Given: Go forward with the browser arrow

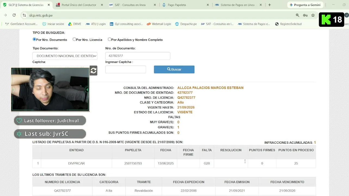Looking at the screenshot, I should click(x=5, y=15).
